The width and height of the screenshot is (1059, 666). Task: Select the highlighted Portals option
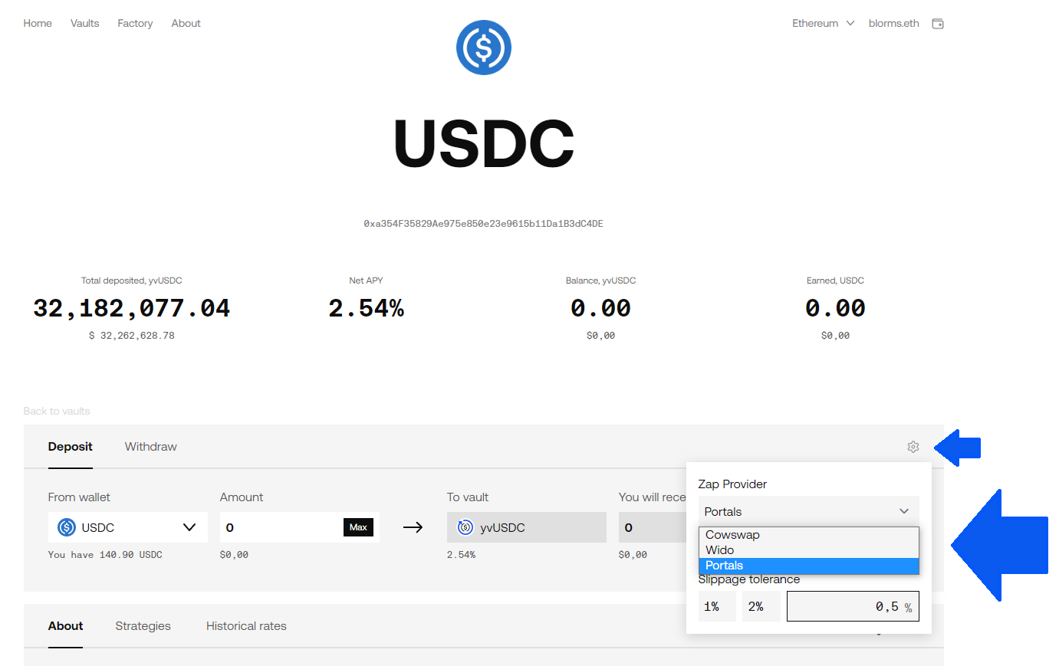pos(725,566)
